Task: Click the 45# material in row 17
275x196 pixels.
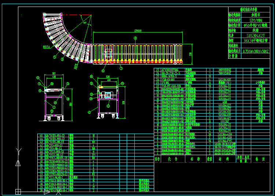Action: [225, 102]
